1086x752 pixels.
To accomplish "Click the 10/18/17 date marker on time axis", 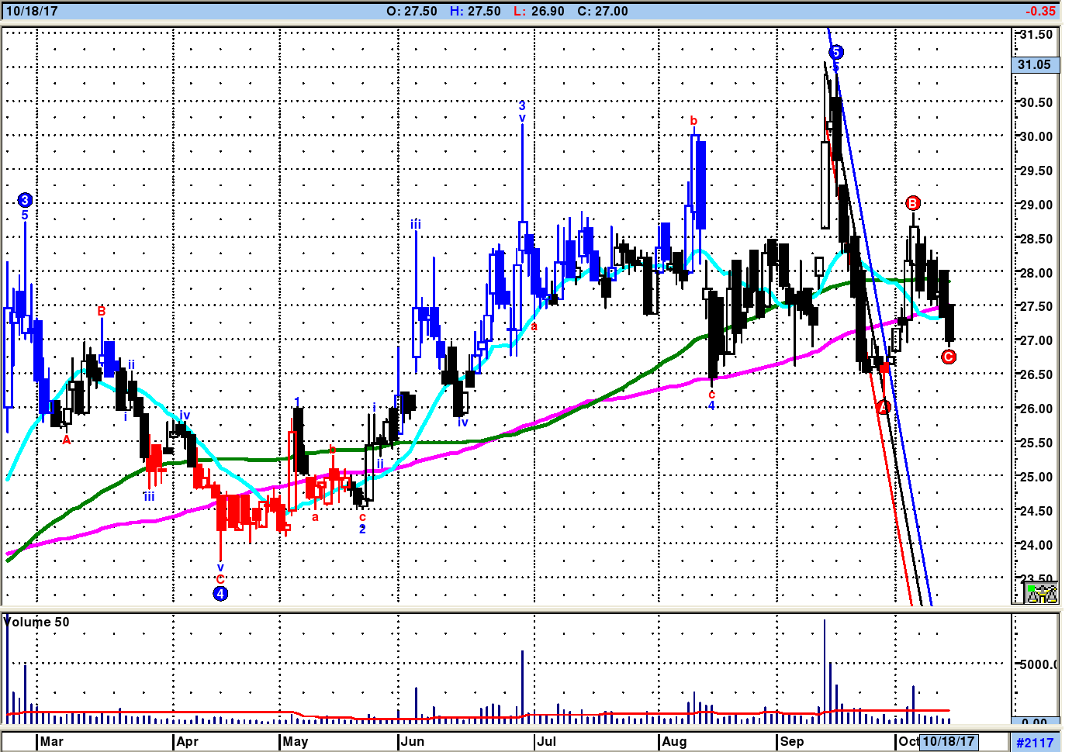I will pyautogui.click(x=948, y=741).
